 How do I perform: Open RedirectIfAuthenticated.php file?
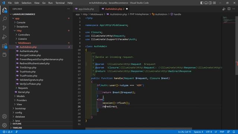point(35,64)
